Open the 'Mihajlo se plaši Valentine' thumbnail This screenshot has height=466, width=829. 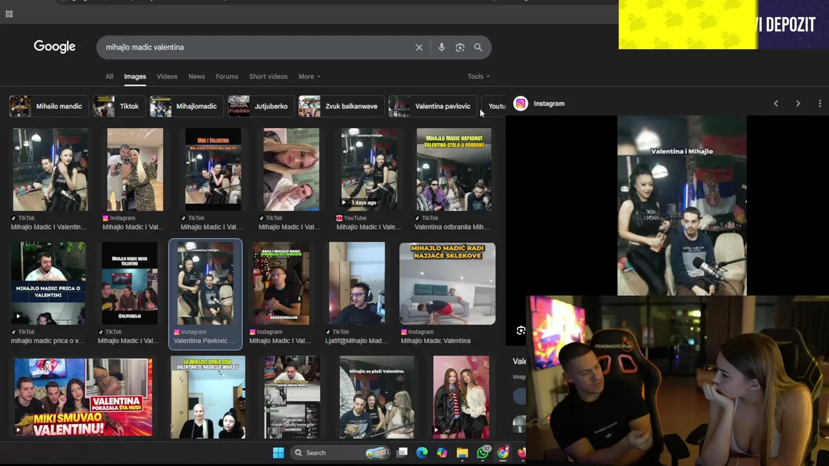(x=377, y=397)
